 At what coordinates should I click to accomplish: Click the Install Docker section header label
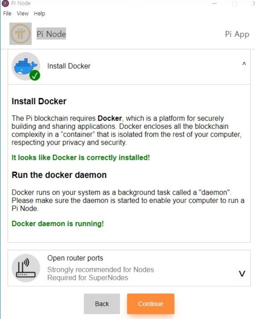pyautogui.click(x=69, y=66)
